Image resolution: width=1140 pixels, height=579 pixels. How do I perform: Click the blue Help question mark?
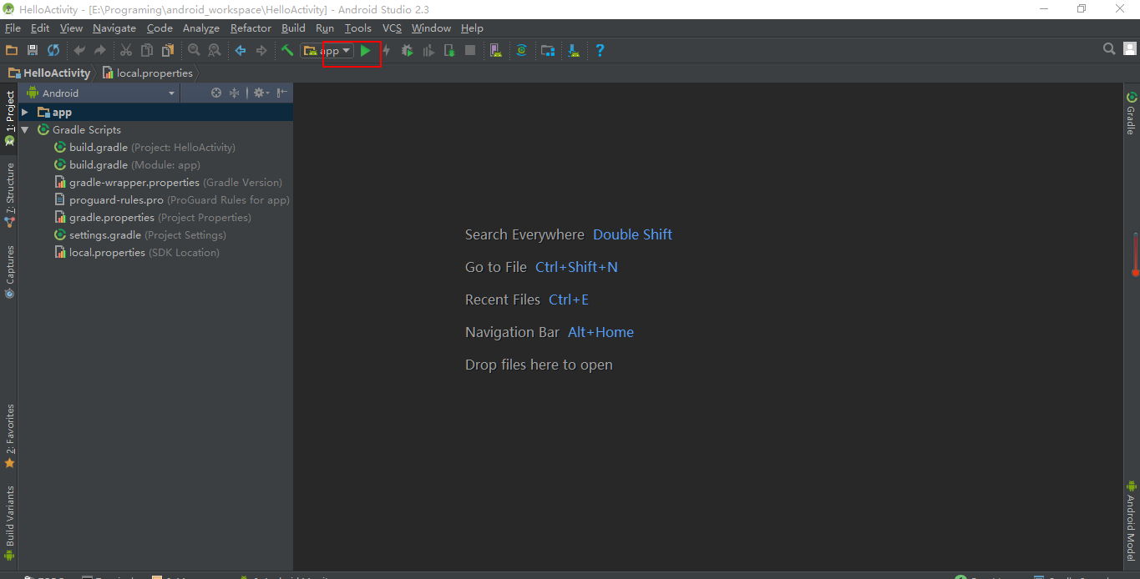coord(600,51)
